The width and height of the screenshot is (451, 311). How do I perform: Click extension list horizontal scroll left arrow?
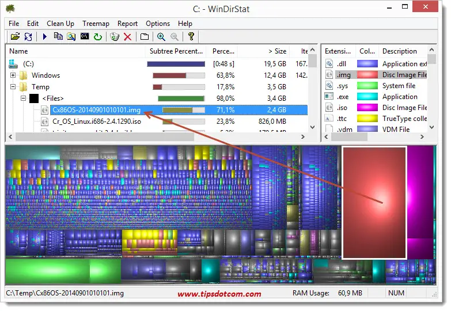point(326,137)
